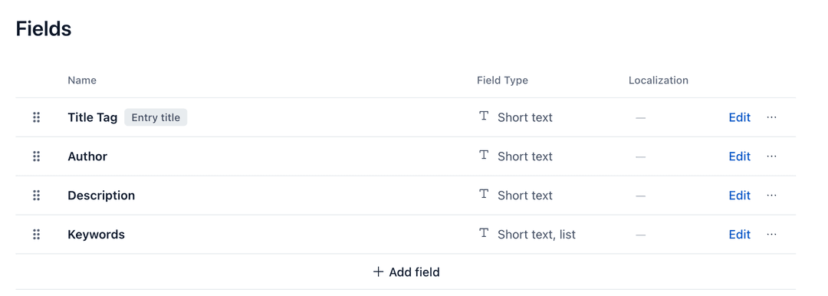
Task: Select the Description field name
Action: point(101,196)
